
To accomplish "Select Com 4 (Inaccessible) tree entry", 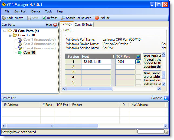I will 40,48.
